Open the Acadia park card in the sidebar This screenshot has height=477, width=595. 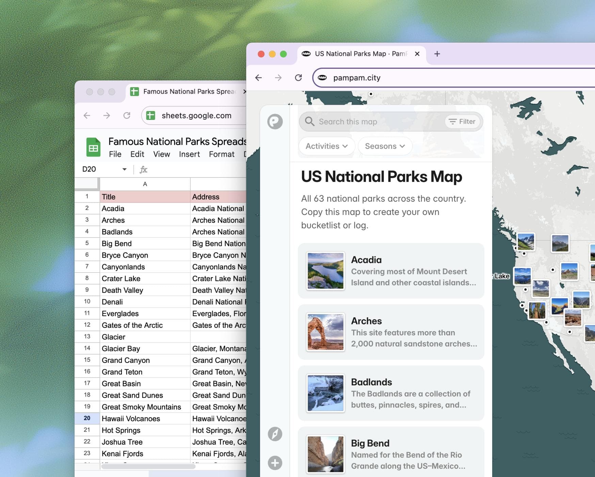click(391, 271)
